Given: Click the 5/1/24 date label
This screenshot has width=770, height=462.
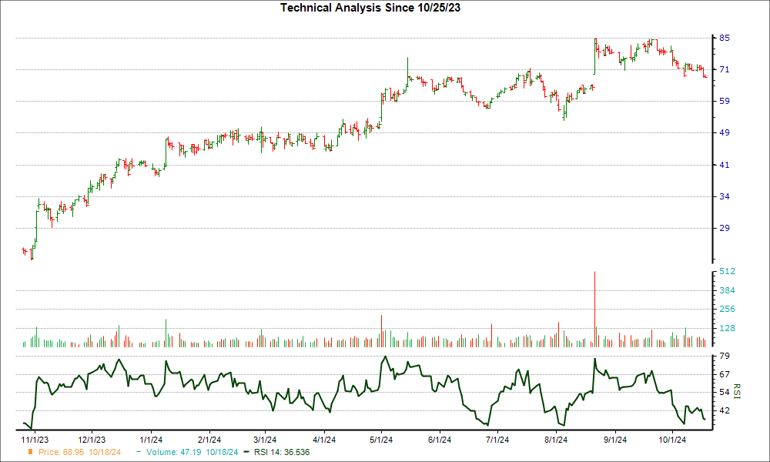Looking at the screenshot, I should [381, 440].
